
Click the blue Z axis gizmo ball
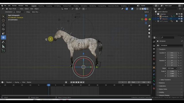coord(146,15)
